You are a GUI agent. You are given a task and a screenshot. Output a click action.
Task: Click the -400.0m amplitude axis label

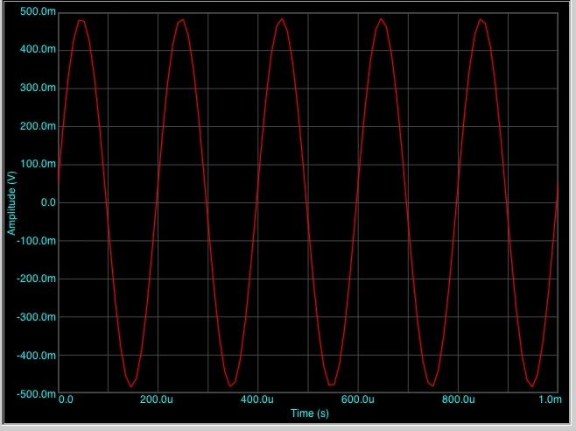37,356
